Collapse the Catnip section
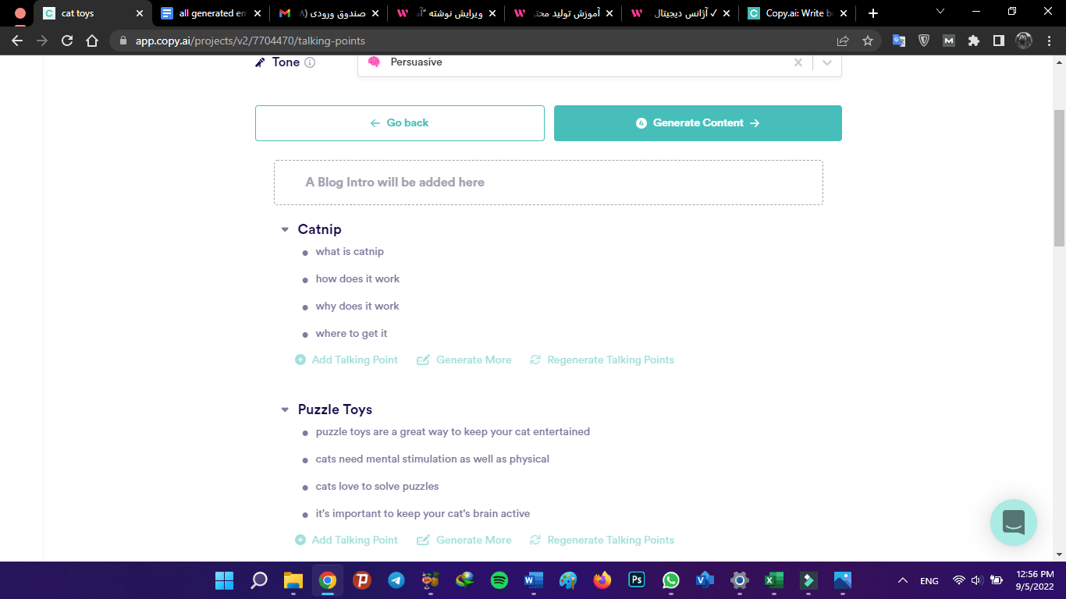 [285, 229]
